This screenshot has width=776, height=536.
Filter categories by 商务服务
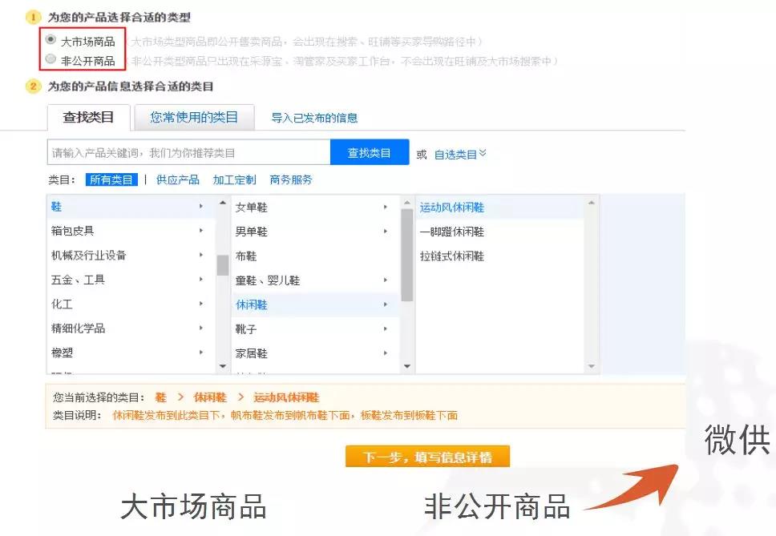pos(291,180)
